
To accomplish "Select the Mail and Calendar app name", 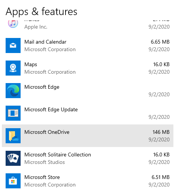I will pos(45,42).
